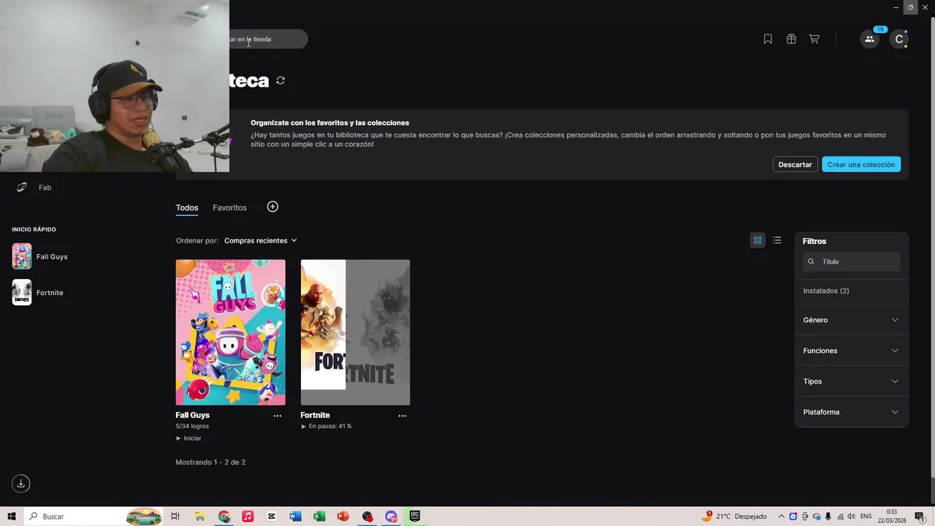The image size is (935, 526).
Task: Open network Wi-Fi tray icon
Action: [840, 517]
